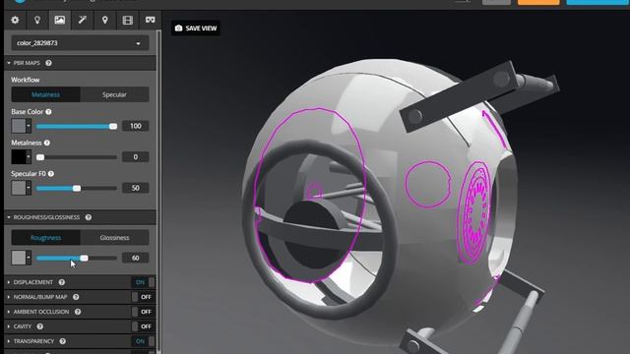The height and width of the screenshot is (354, 630).
Task: Click the Base Color swatch
Action: (19, 126)
